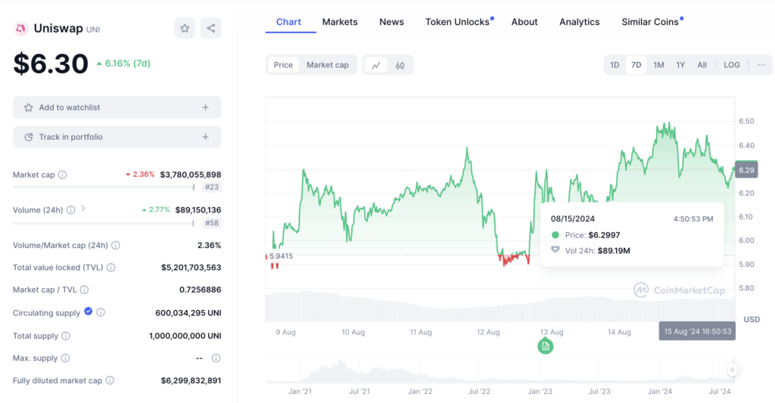
Task: Click info icon beside Total value locked
Action: tap(110, 268)
